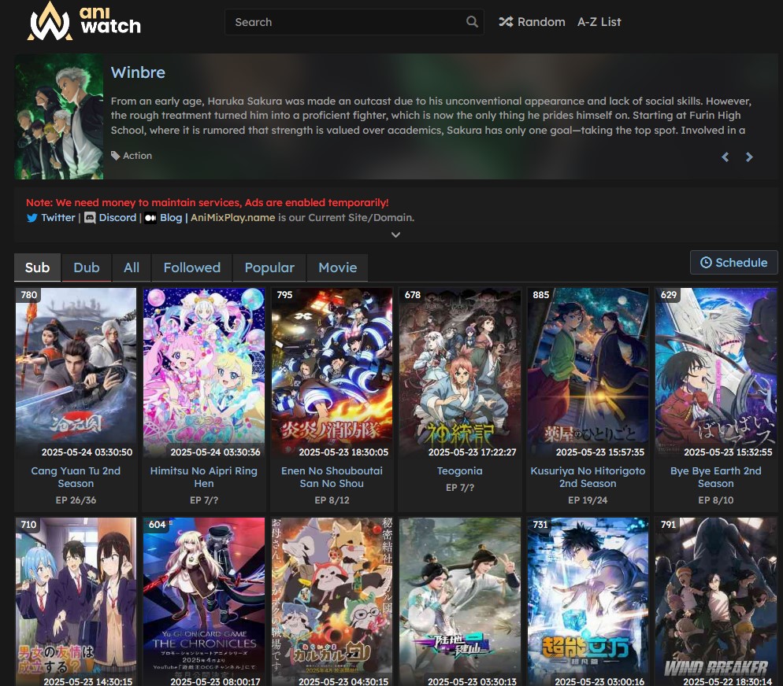Switch to the All tab

(132, 267)
